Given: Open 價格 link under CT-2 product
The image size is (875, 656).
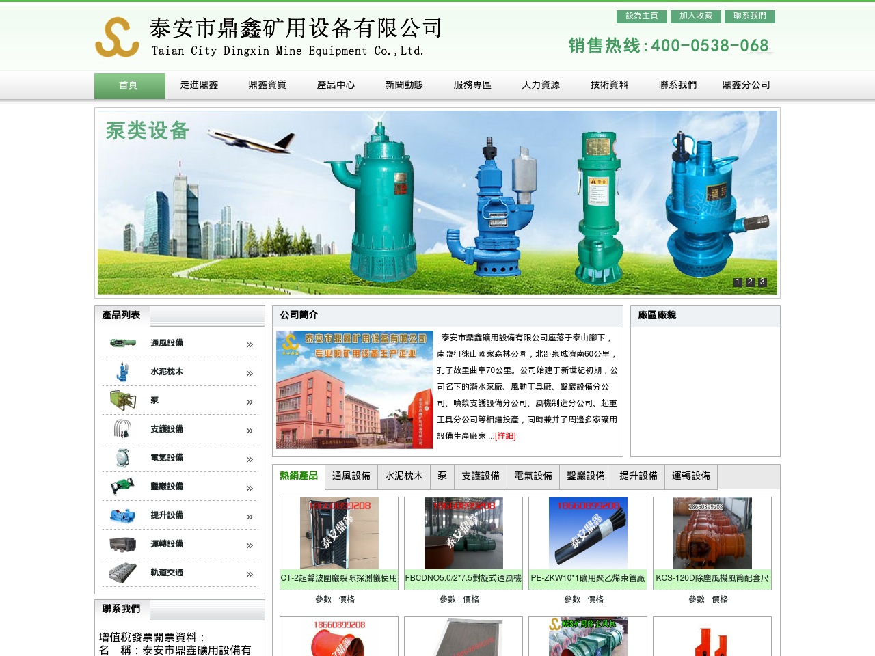Looking at the screenshot, I should (347, 599).
